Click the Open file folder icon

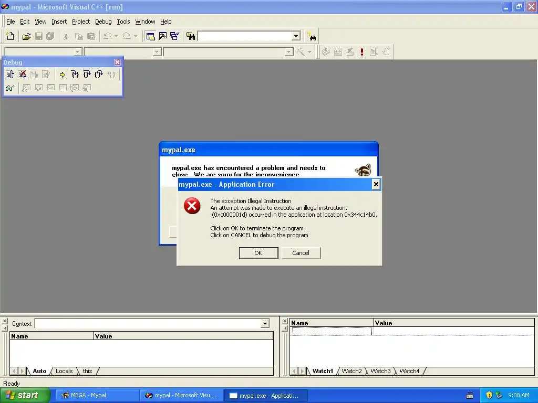point(26,36)
